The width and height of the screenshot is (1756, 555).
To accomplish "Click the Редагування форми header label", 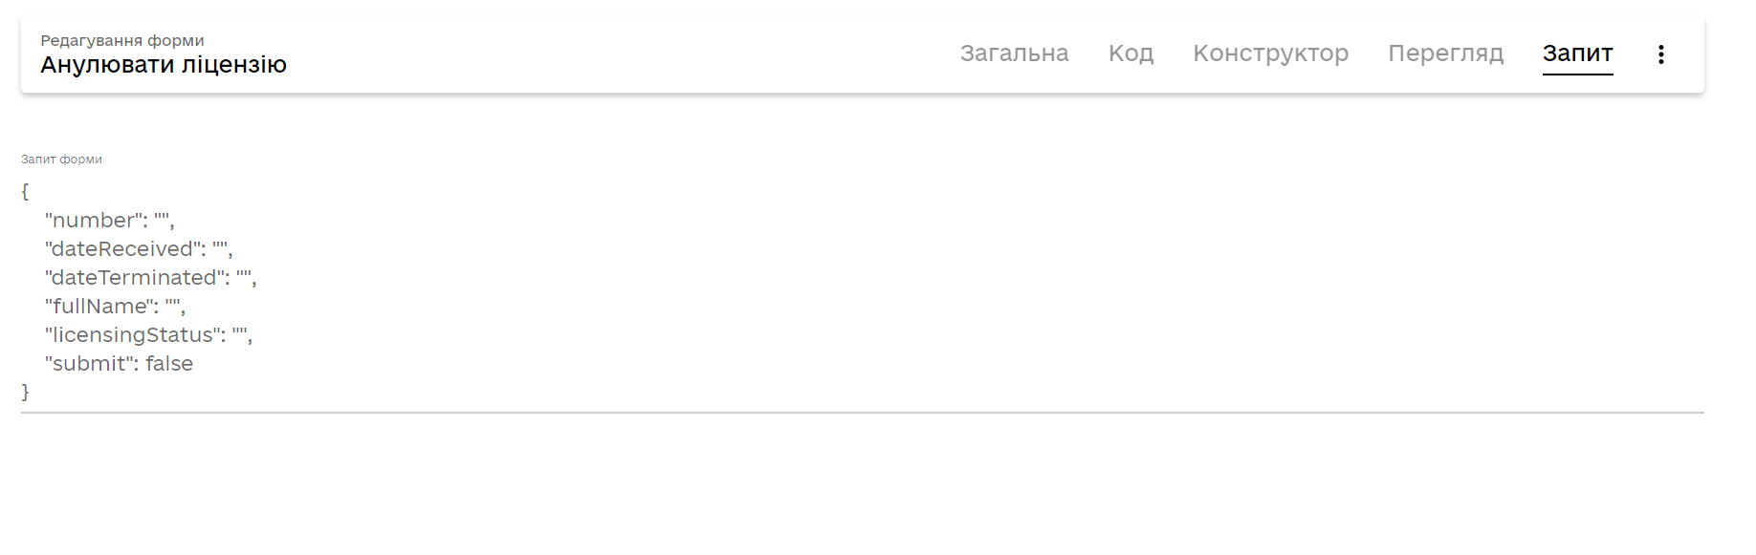I will pyautogui.click(x=122, y=40).
